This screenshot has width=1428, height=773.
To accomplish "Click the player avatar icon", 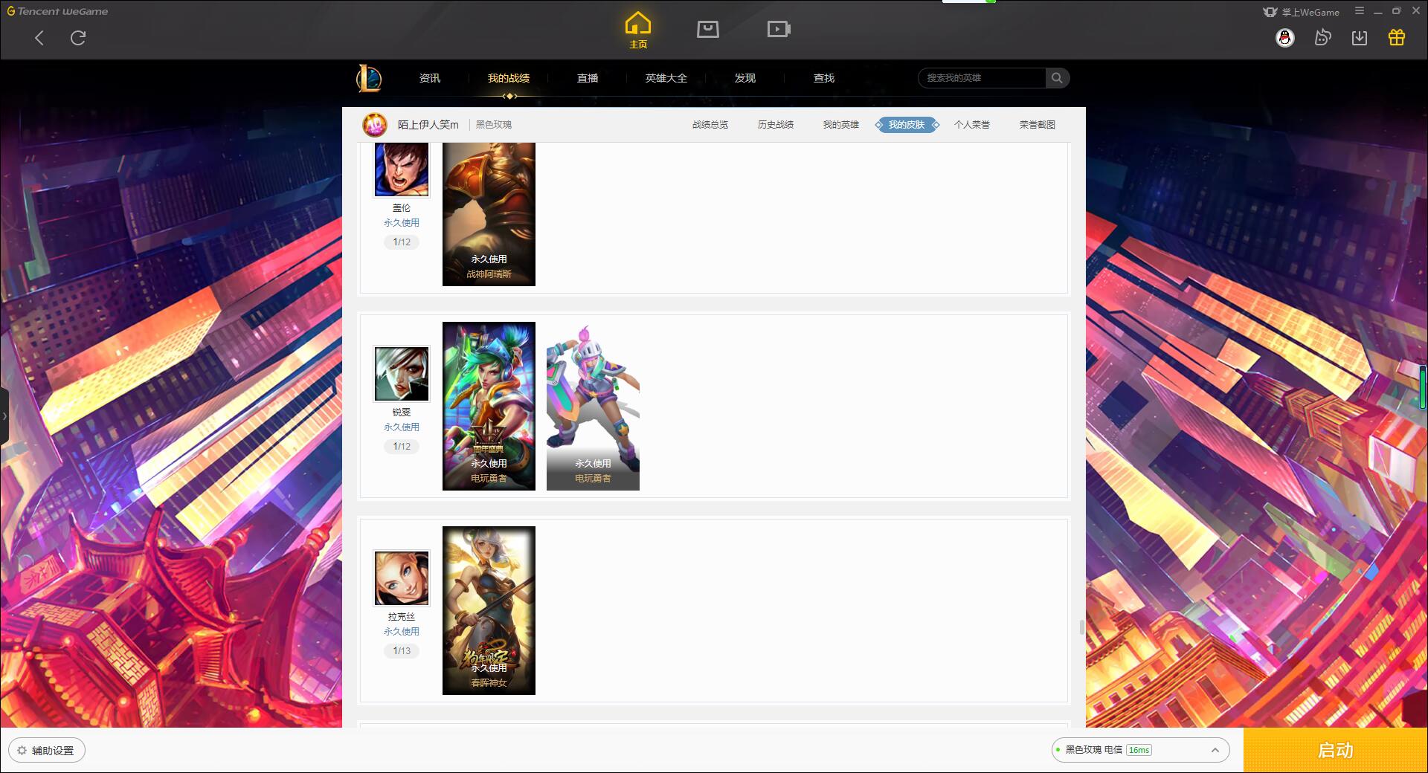I will pyautogui.click(x=375, y=125).
